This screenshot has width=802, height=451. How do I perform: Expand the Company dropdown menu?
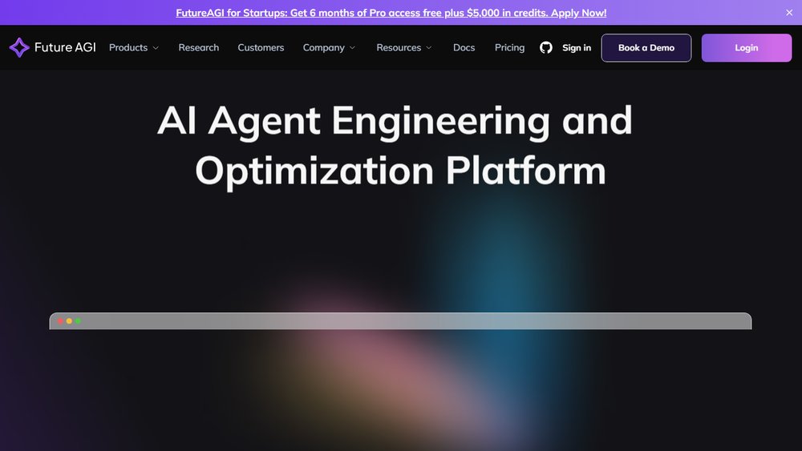pos(329,47)
